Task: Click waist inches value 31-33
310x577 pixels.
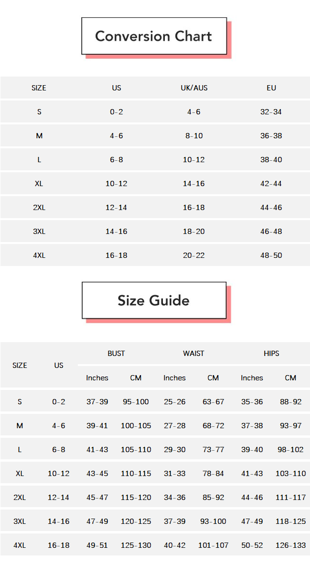Action: [174, 474]
